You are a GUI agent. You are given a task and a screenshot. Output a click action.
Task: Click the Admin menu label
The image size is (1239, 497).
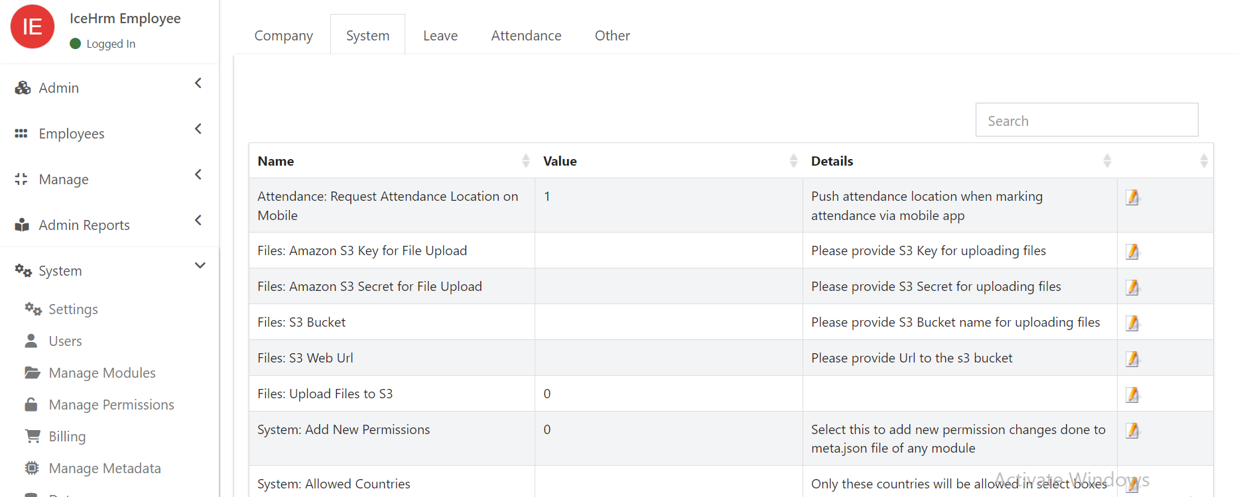point(58,88)
